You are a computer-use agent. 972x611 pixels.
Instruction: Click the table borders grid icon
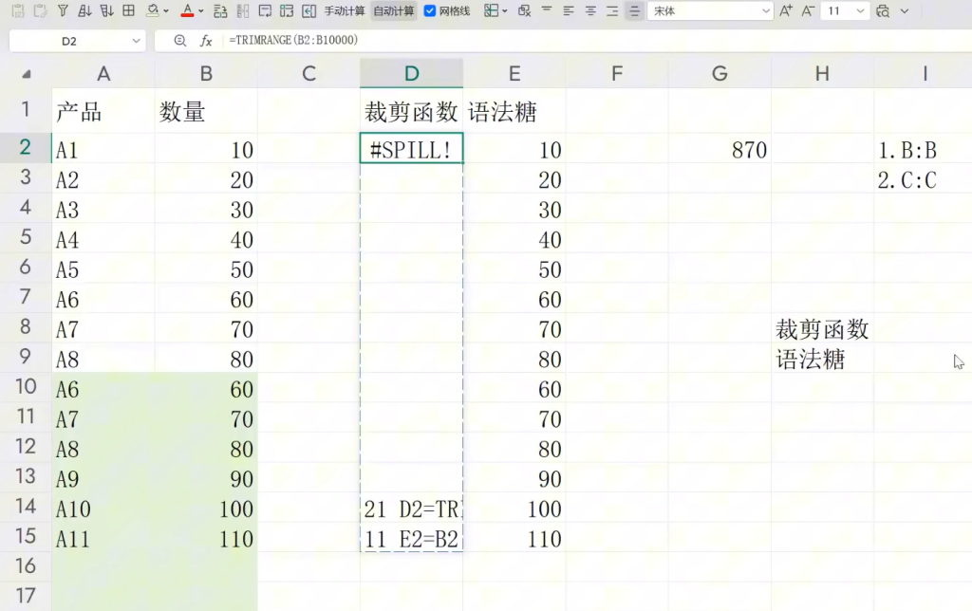point(128,10)
